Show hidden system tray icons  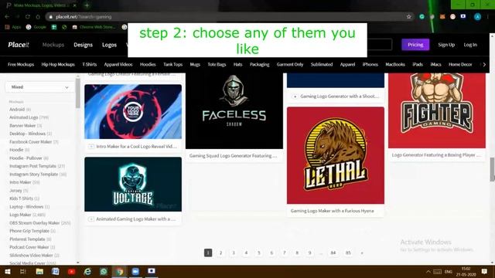coord(428,271)
